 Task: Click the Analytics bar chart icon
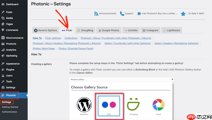click(x=3, y=50)
